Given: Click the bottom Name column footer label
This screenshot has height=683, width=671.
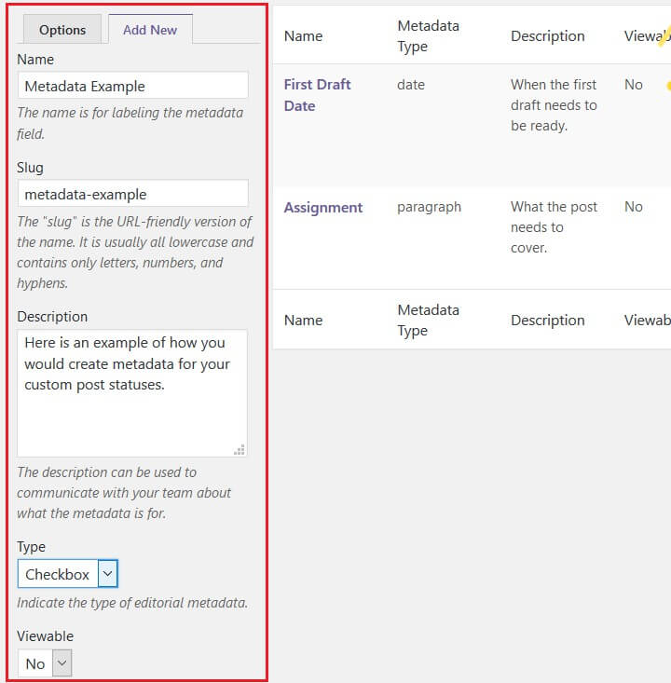Looking at the screenshot, I should tap(303, 320).
